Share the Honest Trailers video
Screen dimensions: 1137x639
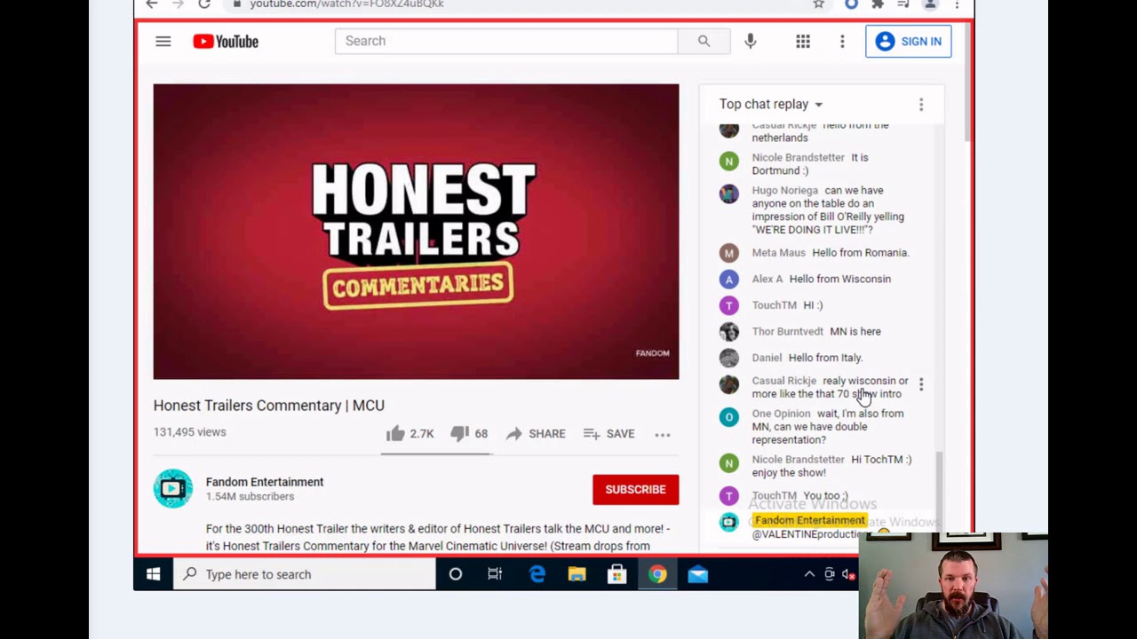[x=536, y=434]
